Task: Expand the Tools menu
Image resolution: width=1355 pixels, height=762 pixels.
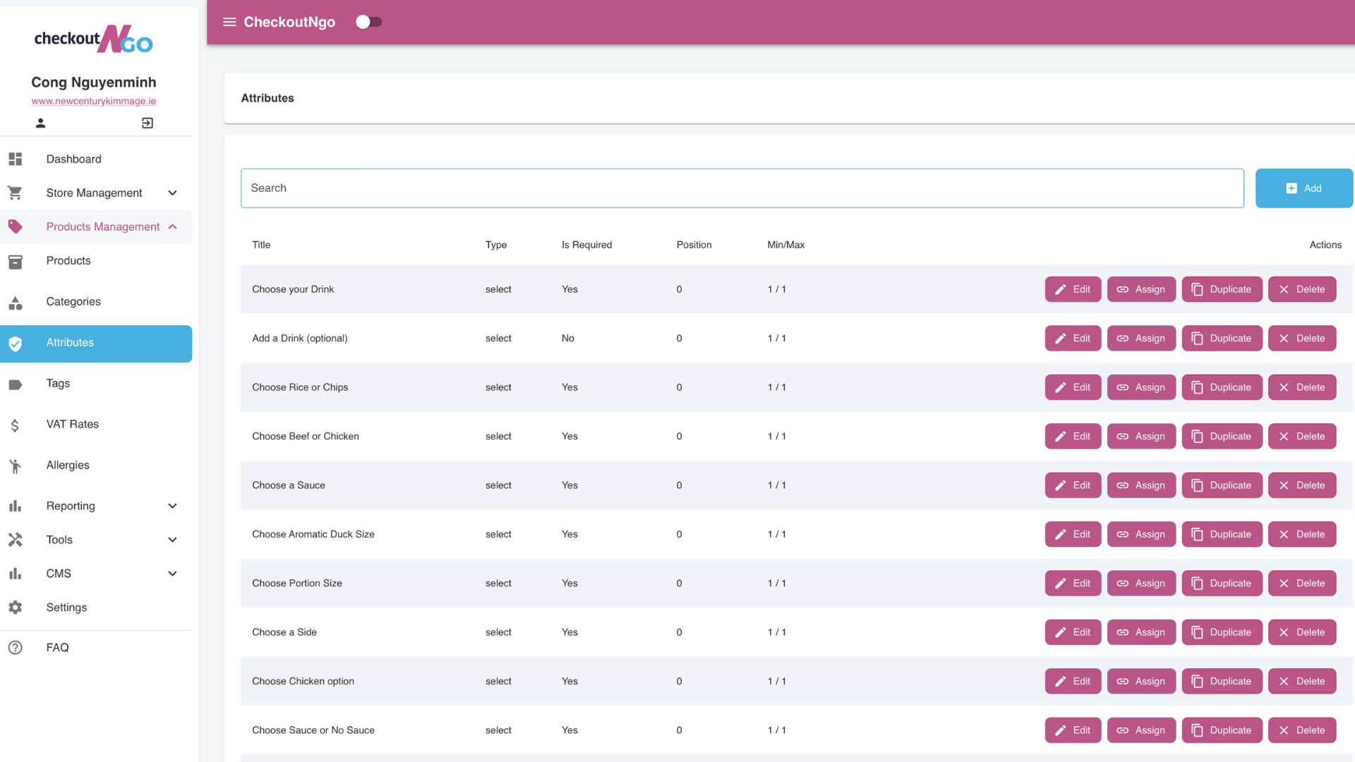Action: point(172,540)
